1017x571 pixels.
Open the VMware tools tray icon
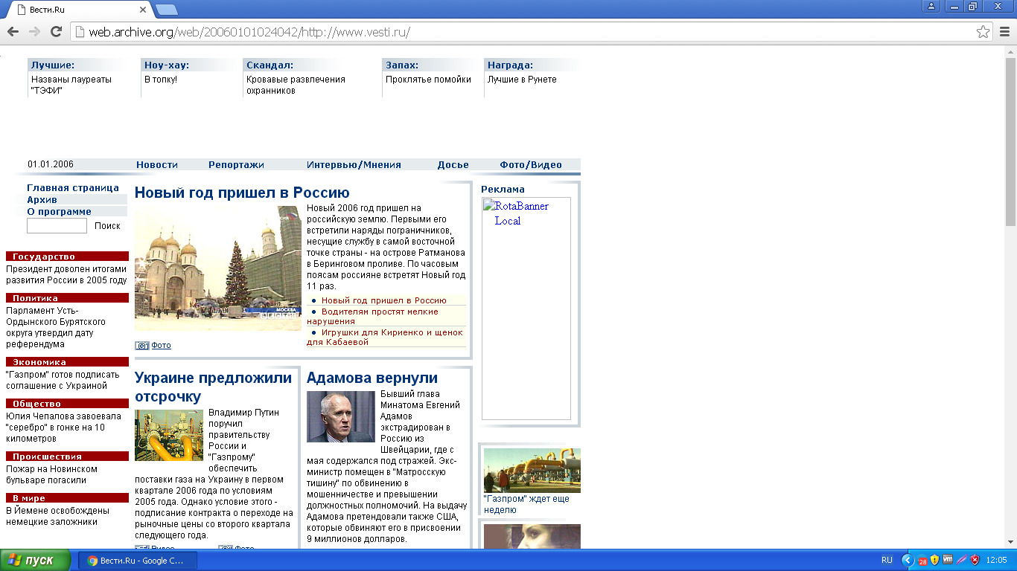pyautogui.click(x=948, y=560)
